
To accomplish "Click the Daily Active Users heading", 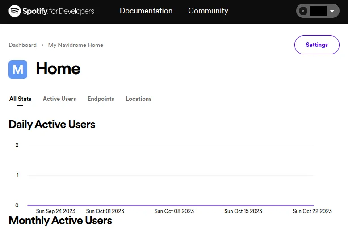I will (x=52, y=124).
